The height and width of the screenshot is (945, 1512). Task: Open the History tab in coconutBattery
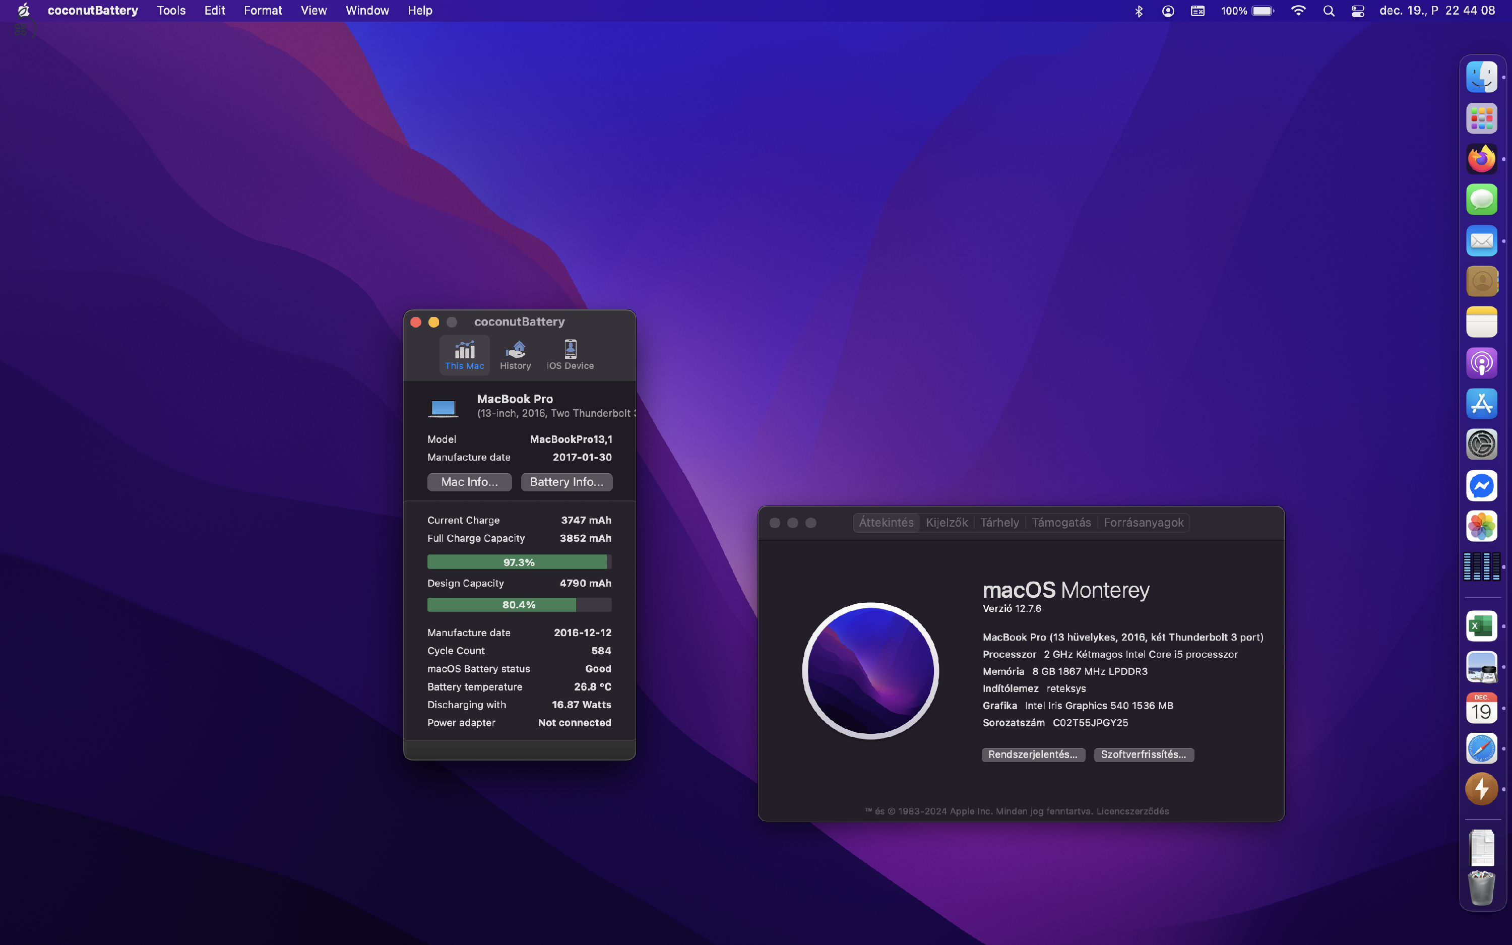coord(515,354)
